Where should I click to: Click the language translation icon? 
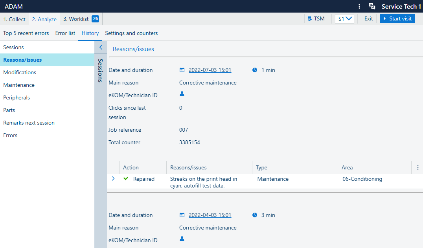click(372, 6)
